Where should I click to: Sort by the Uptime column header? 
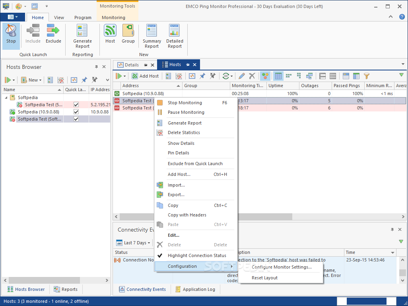(x=283, y=86)
